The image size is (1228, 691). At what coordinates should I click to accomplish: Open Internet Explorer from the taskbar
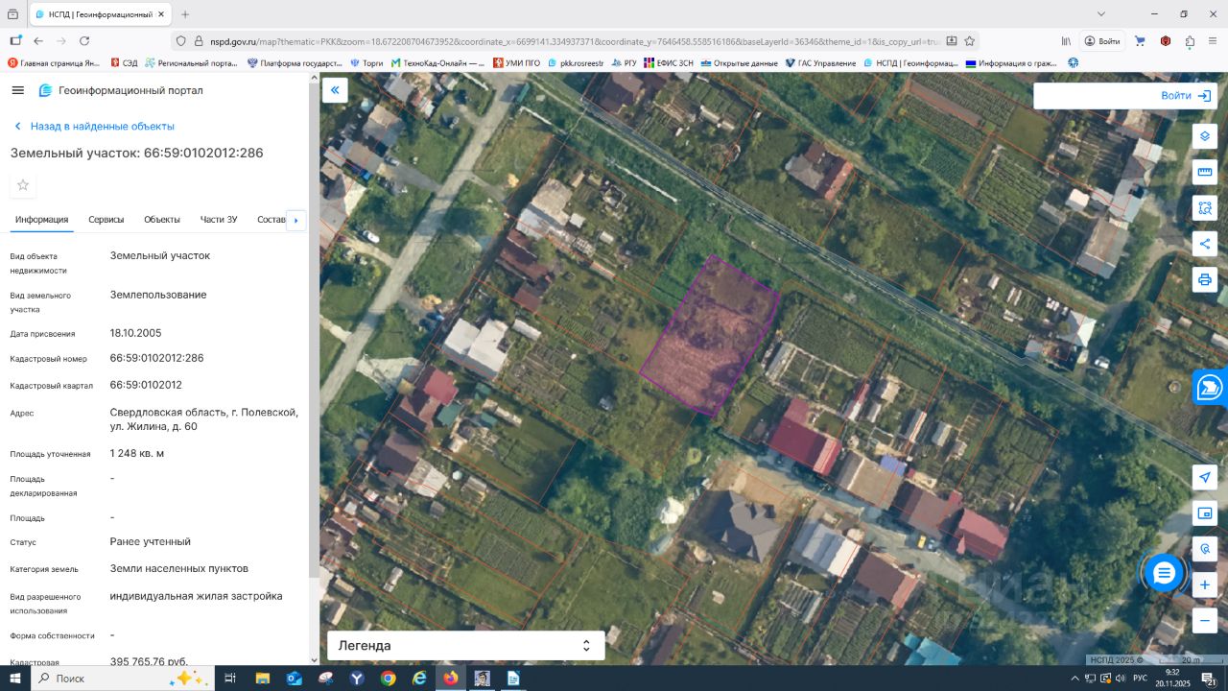point(419,679)
